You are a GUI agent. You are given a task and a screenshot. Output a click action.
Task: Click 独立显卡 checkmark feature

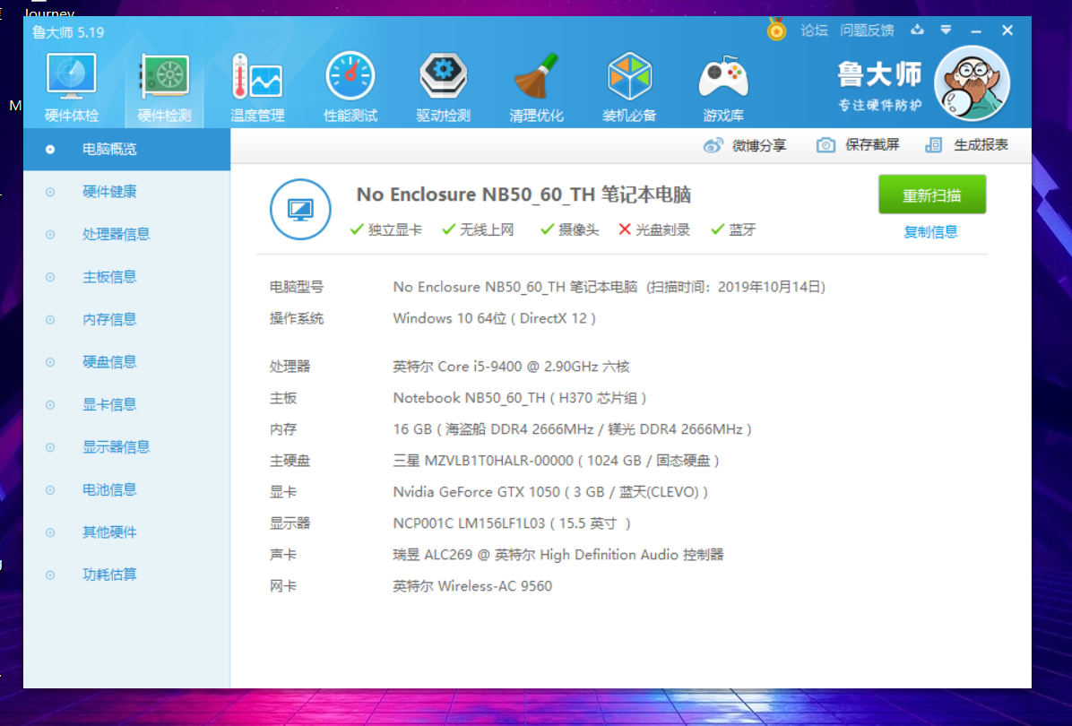pos(385,229)
